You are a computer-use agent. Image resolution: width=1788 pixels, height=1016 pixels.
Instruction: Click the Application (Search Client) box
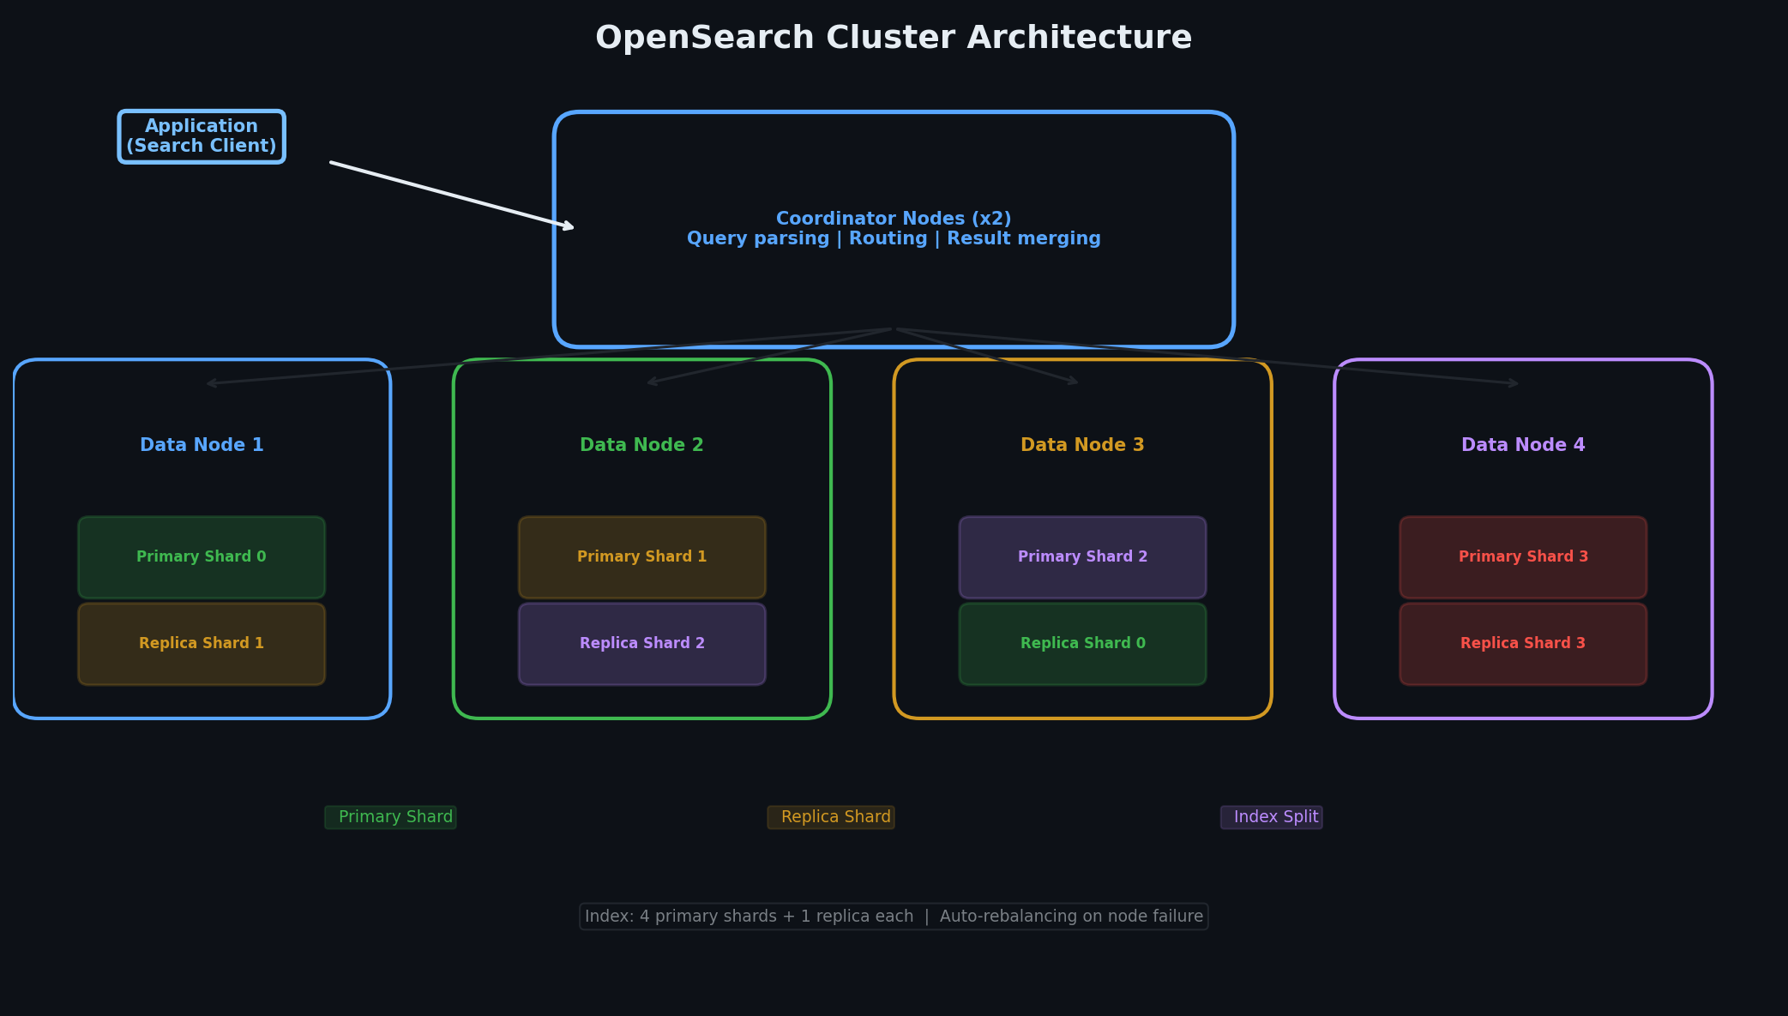click(202, 136)
